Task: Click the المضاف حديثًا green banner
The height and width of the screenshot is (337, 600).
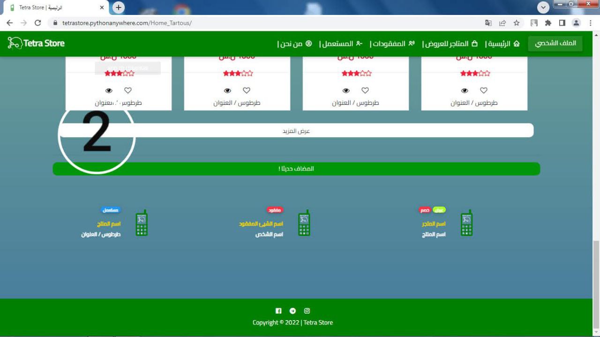Action: point(296,168)
